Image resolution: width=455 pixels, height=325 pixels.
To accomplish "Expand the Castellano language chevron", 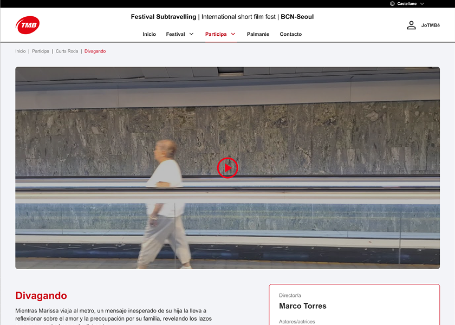I will [422, 4].
